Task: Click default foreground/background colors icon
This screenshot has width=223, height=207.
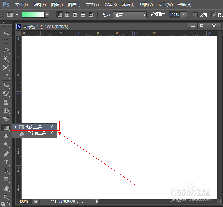Action: pyautogui.click(x=3, y=204)
